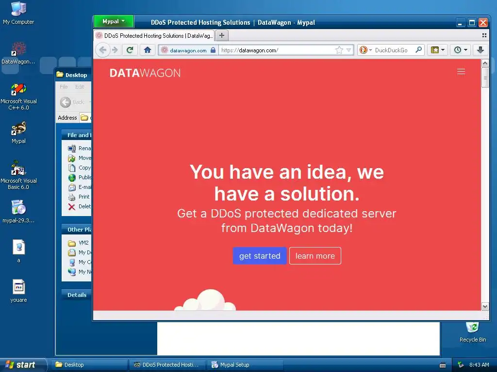Click the VM2 folder link in Other Places
Screen dimensions: 497x372
(78, 243)
